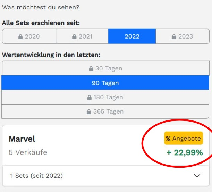Viewport: 212px width, 192px height.
Task: Select the 180 Tagen period
Action: 105,97
